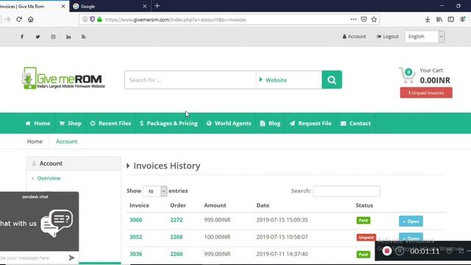Collapse the Invoices History triangle
The image size is (471, 265).
coord(128,166)
